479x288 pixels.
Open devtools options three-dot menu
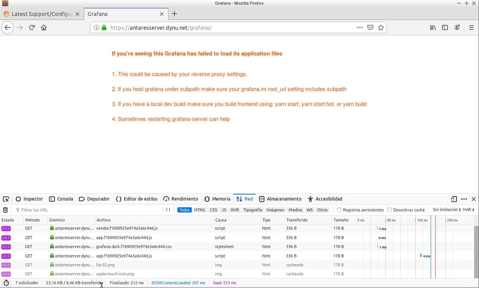464,199
